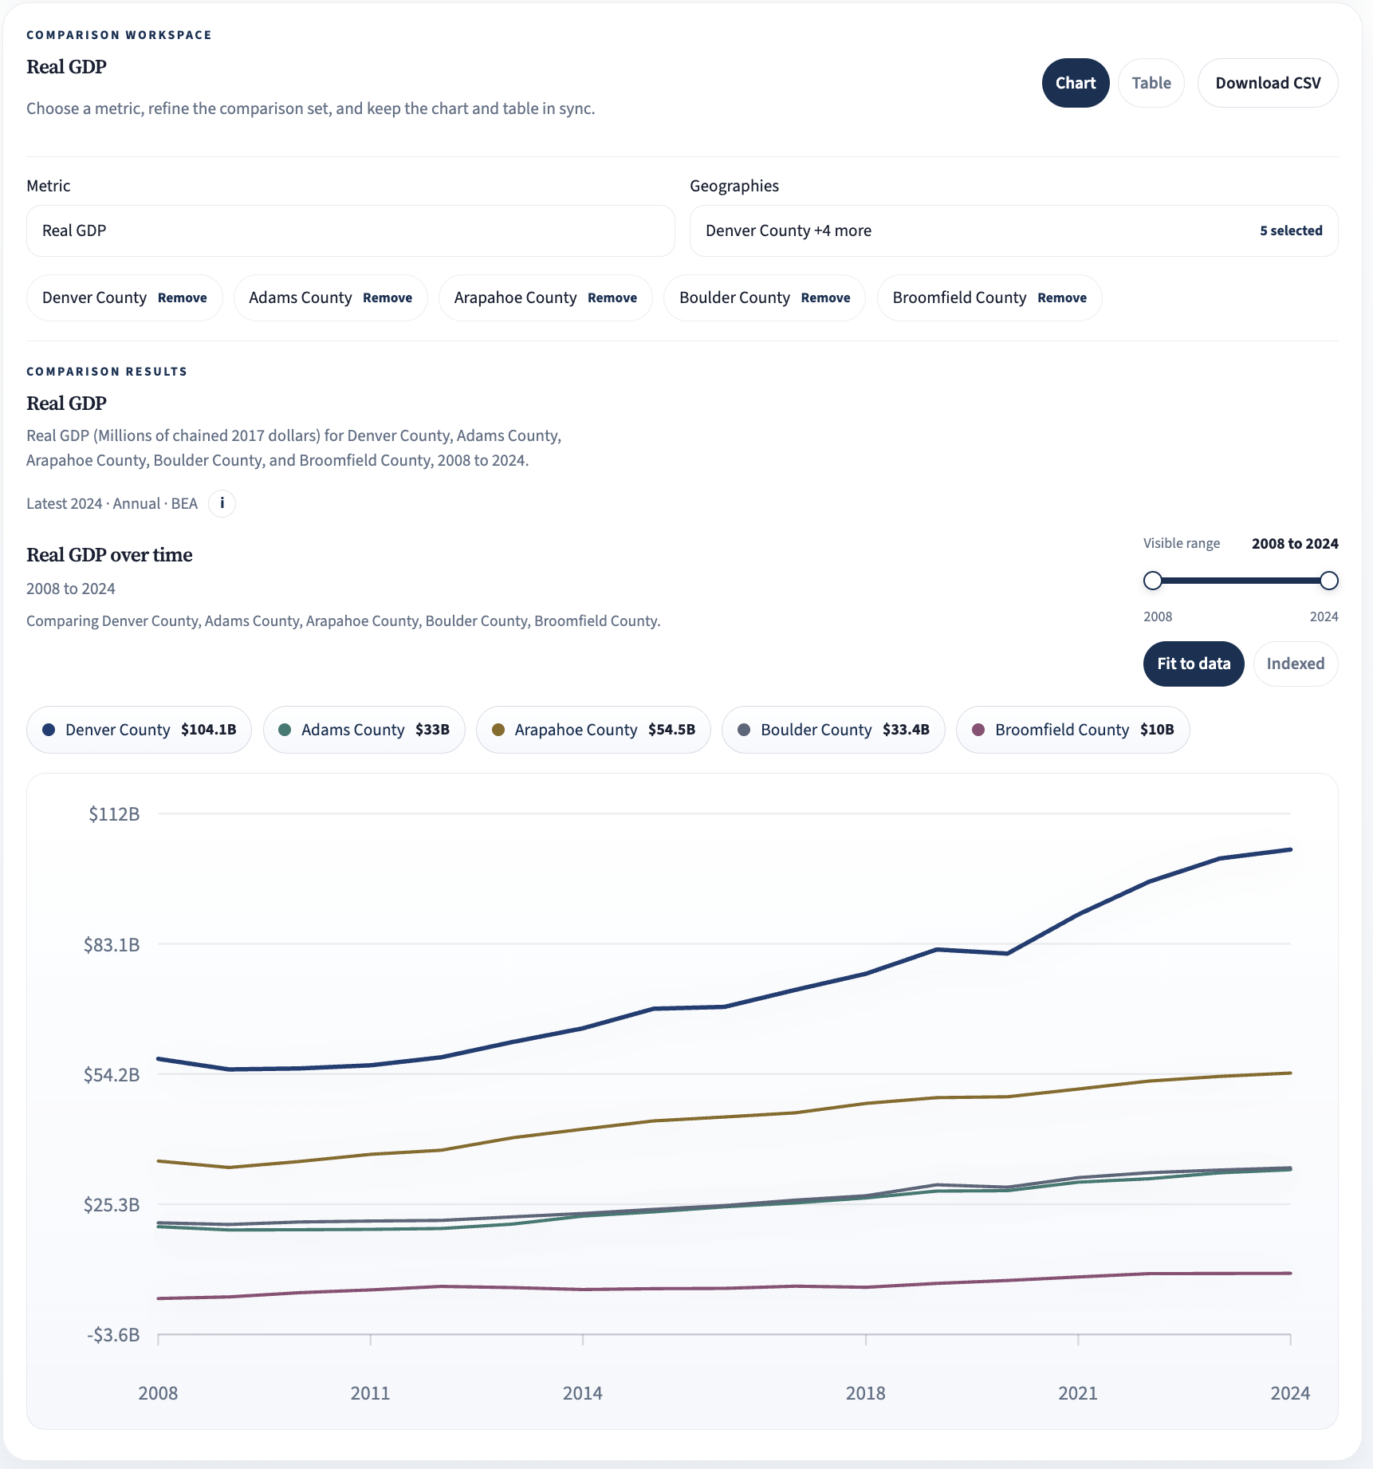This screenshot has height=1469, width=1373.
Task: Click the 2024 range slider end handle
Action: tap(1328, 581)
